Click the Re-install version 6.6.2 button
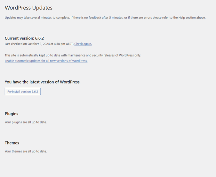The width and height of the screenshot is (216, 177). [x=23, y=92]
